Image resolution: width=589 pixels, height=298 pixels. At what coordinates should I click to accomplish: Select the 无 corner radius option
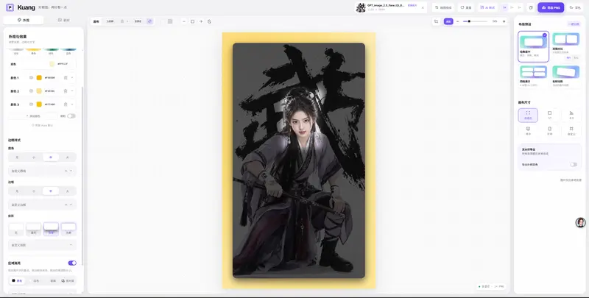pyautogui.click(x=17, y=157)
